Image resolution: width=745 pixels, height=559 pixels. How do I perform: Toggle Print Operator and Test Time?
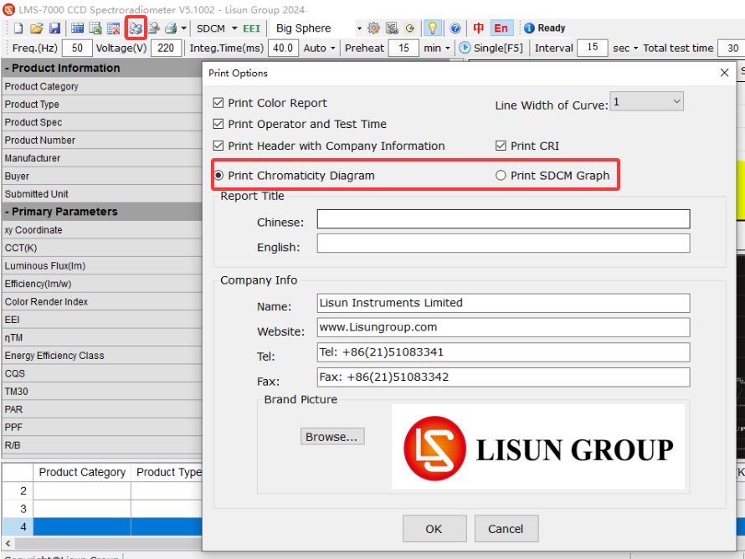218,124
